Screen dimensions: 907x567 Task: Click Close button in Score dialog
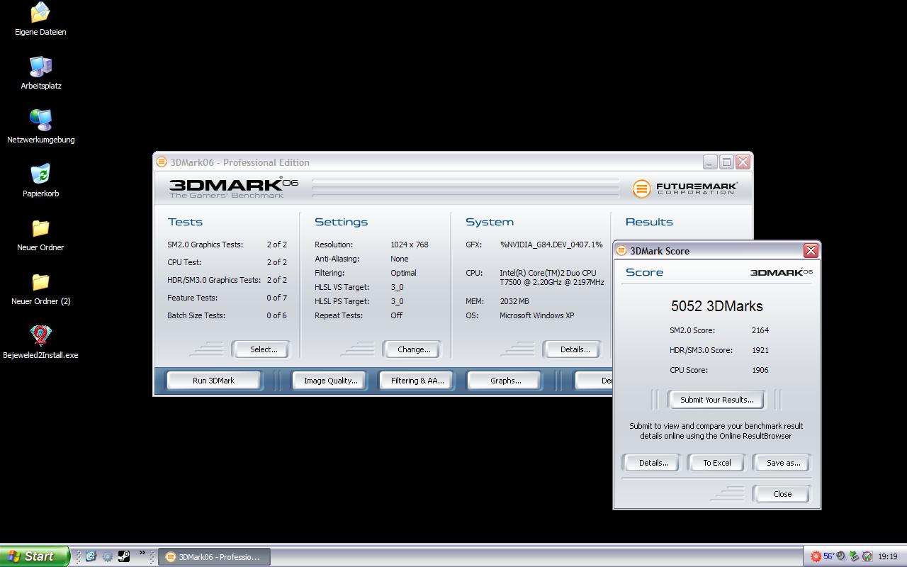(782, 494)
